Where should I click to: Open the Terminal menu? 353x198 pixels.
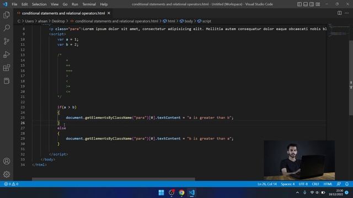(x=89, y=4)
